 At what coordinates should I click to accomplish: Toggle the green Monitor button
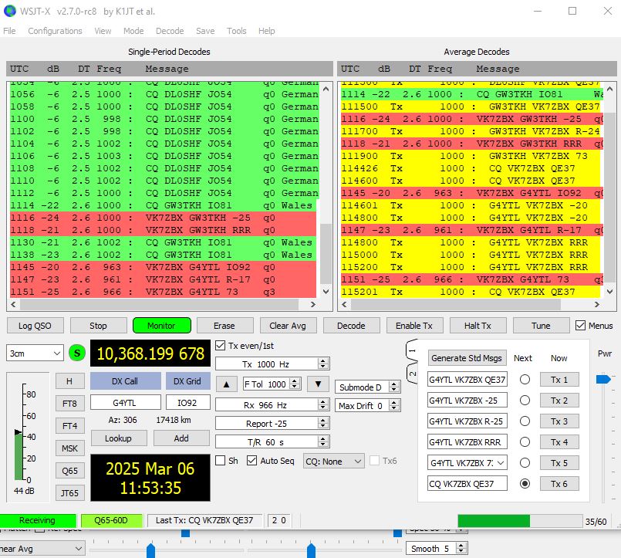(x=161, y=326)
